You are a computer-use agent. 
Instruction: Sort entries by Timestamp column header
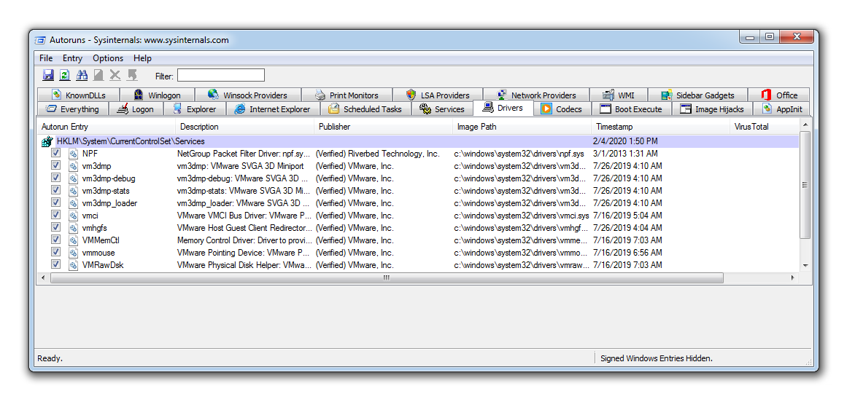pos(614,127)
